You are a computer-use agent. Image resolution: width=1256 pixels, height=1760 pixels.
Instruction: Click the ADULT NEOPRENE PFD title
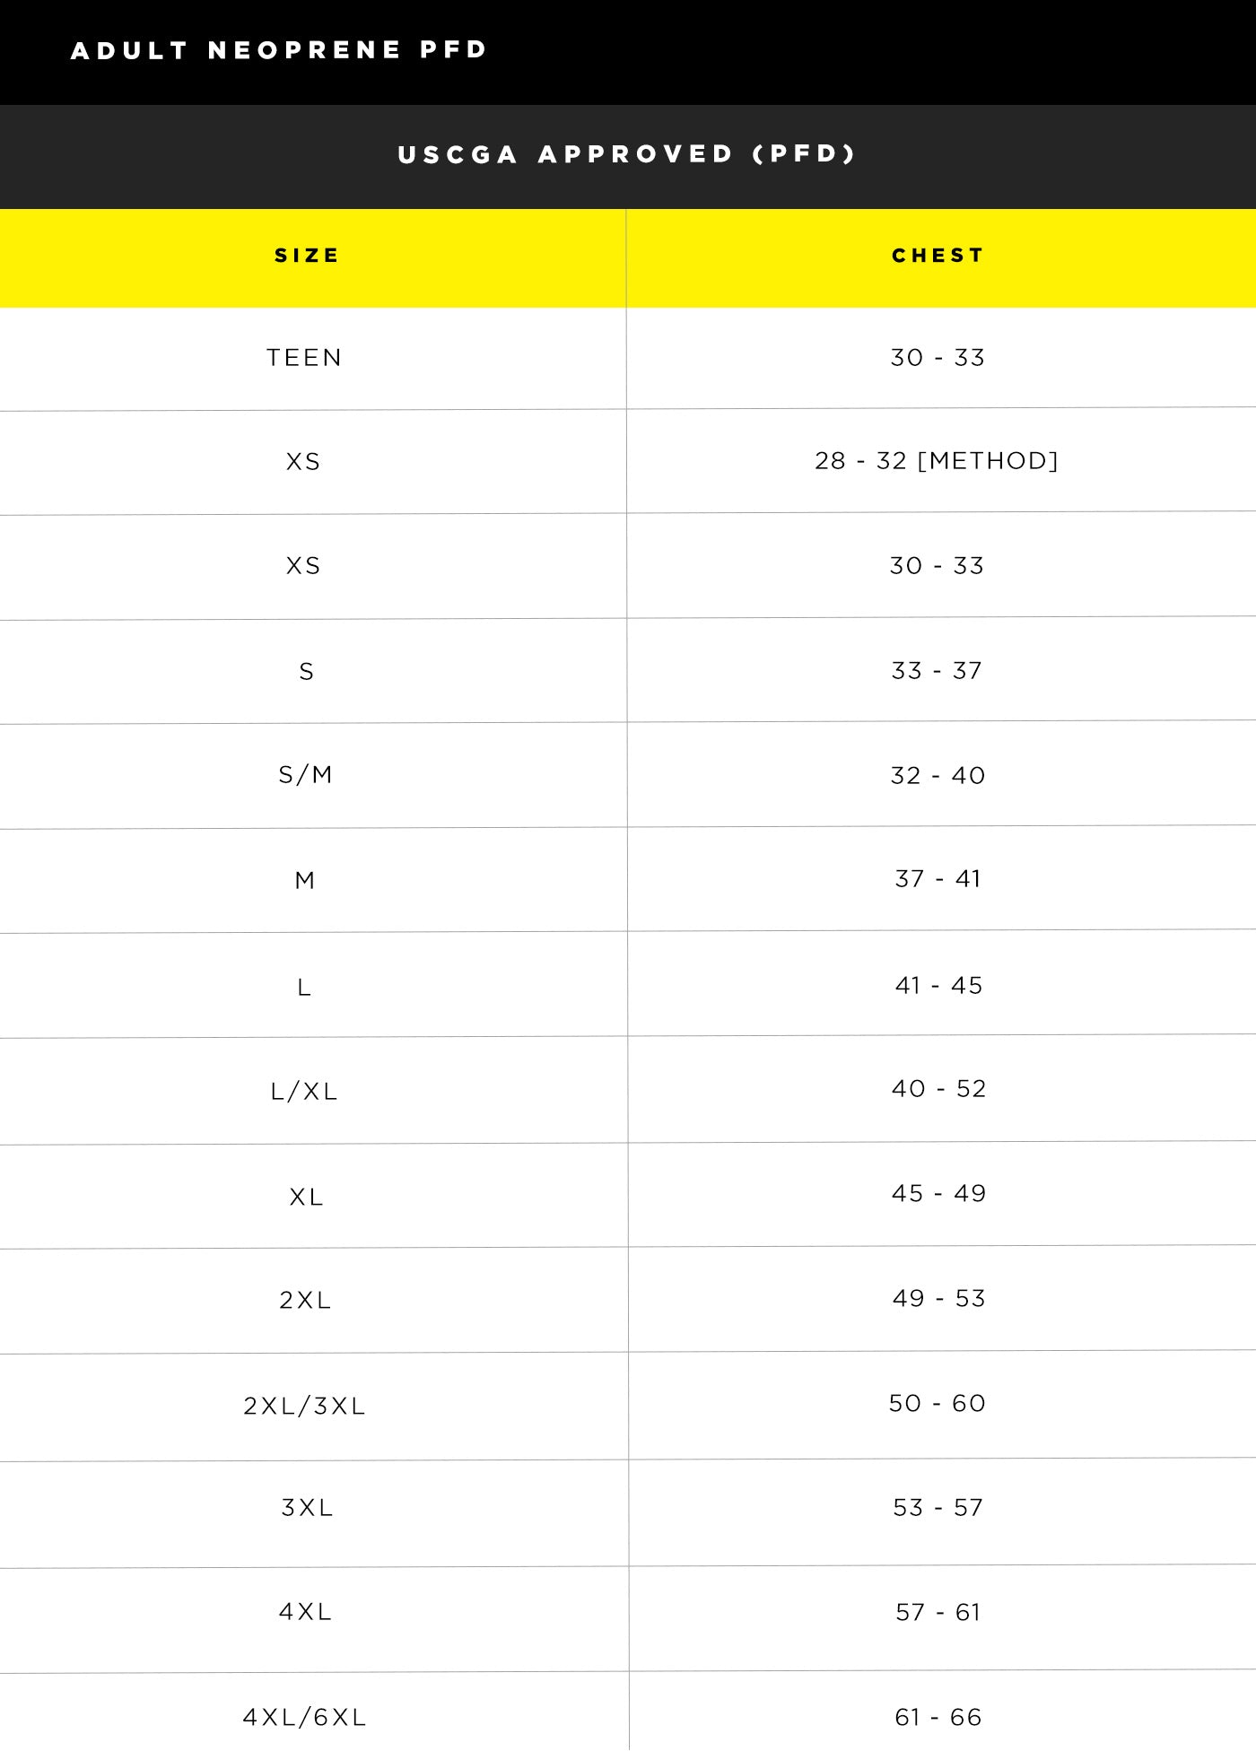click(279, 50)
